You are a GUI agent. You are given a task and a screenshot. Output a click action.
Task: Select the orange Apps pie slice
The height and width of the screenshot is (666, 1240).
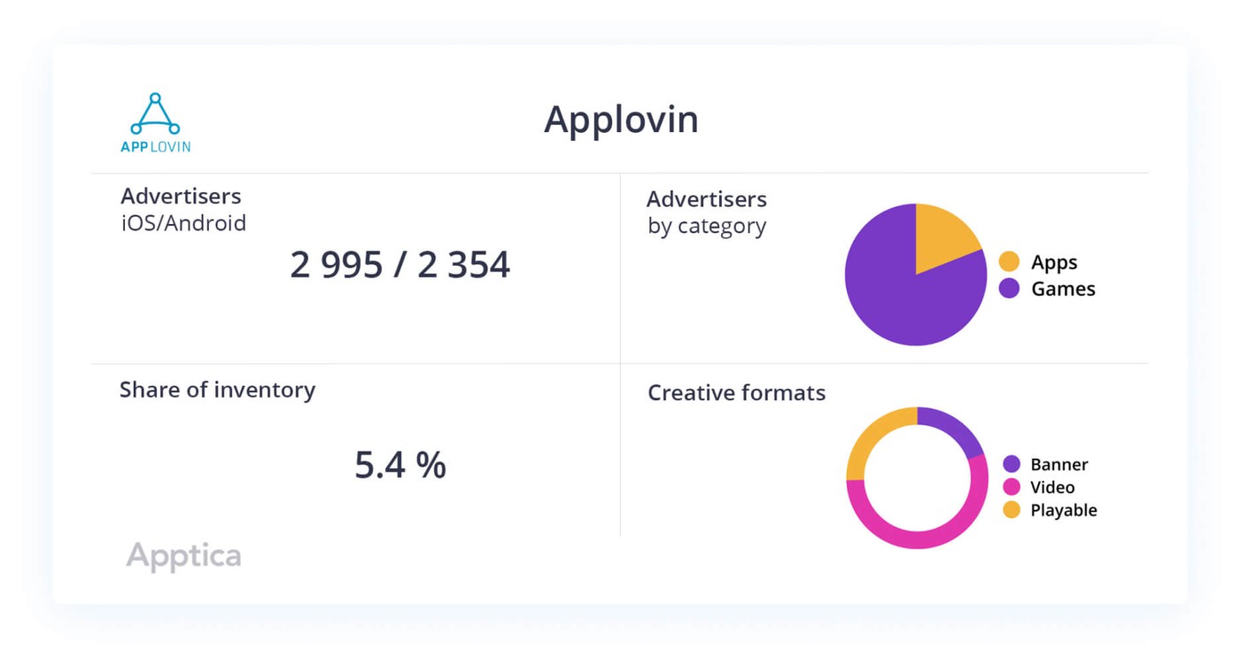tap(942, 236)
